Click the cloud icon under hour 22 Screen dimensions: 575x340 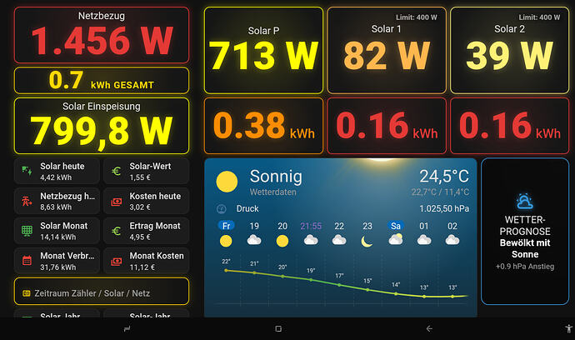click(339, 241)
